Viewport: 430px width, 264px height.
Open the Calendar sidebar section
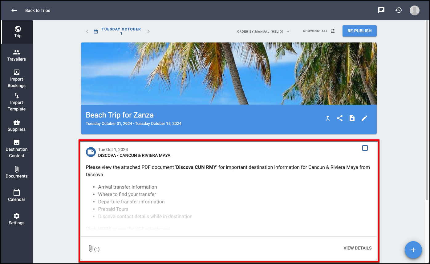(17, 196)
